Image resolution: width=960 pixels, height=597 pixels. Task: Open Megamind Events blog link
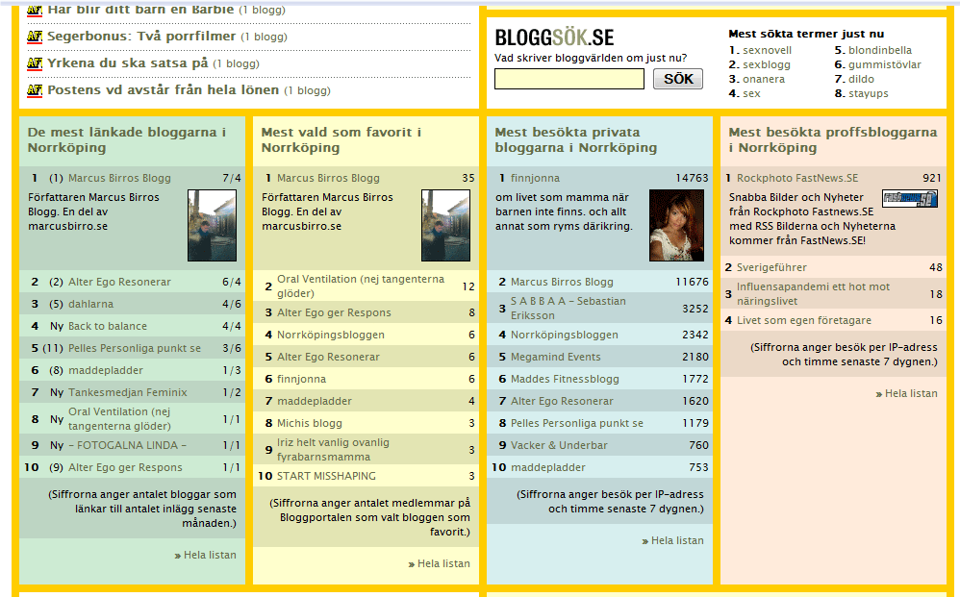click(x=555, y=357)
